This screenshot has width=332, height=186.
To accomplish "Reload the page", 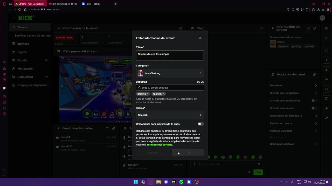I will click(19, 10).
